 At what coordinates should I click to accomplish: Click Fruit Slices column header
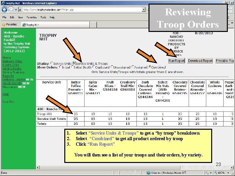point(110,86)
